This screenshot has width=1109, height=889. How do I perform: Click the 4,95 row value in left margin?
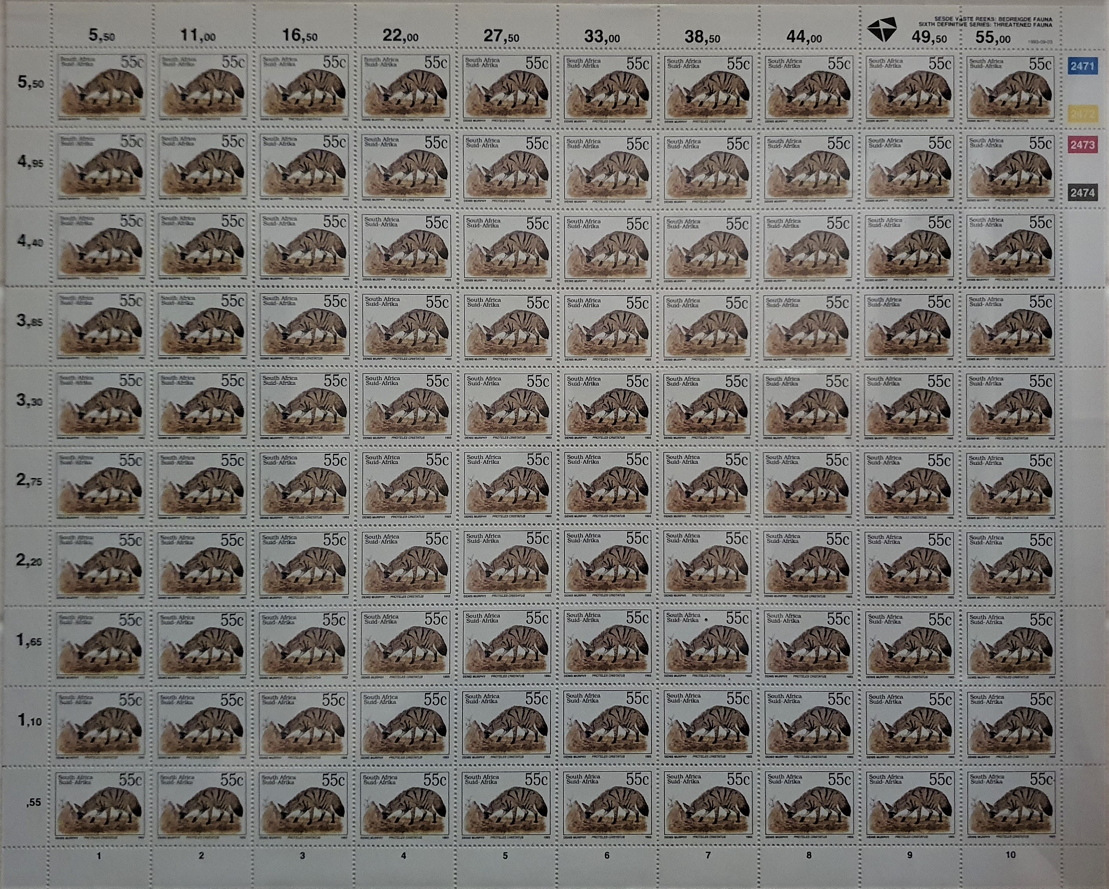[30, 162]
